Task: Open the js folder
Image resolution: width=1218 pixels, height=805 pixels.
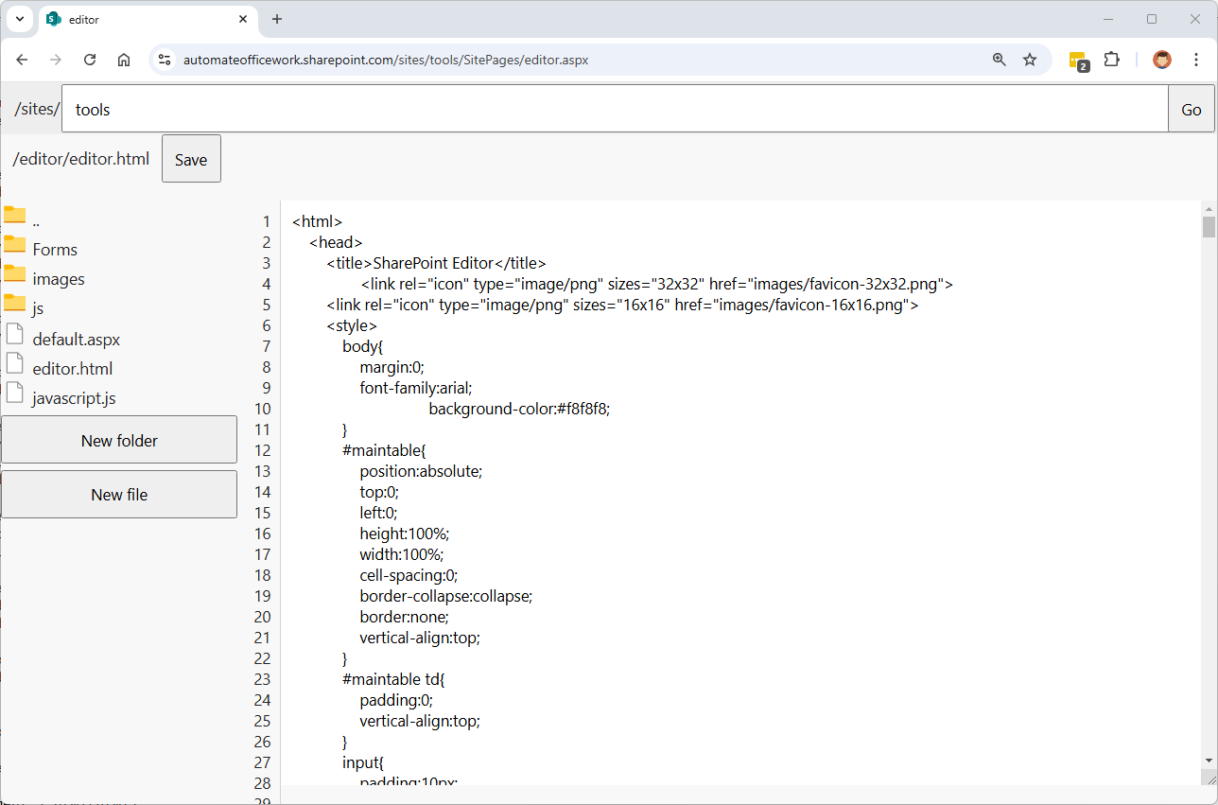Action: [38, 308]
